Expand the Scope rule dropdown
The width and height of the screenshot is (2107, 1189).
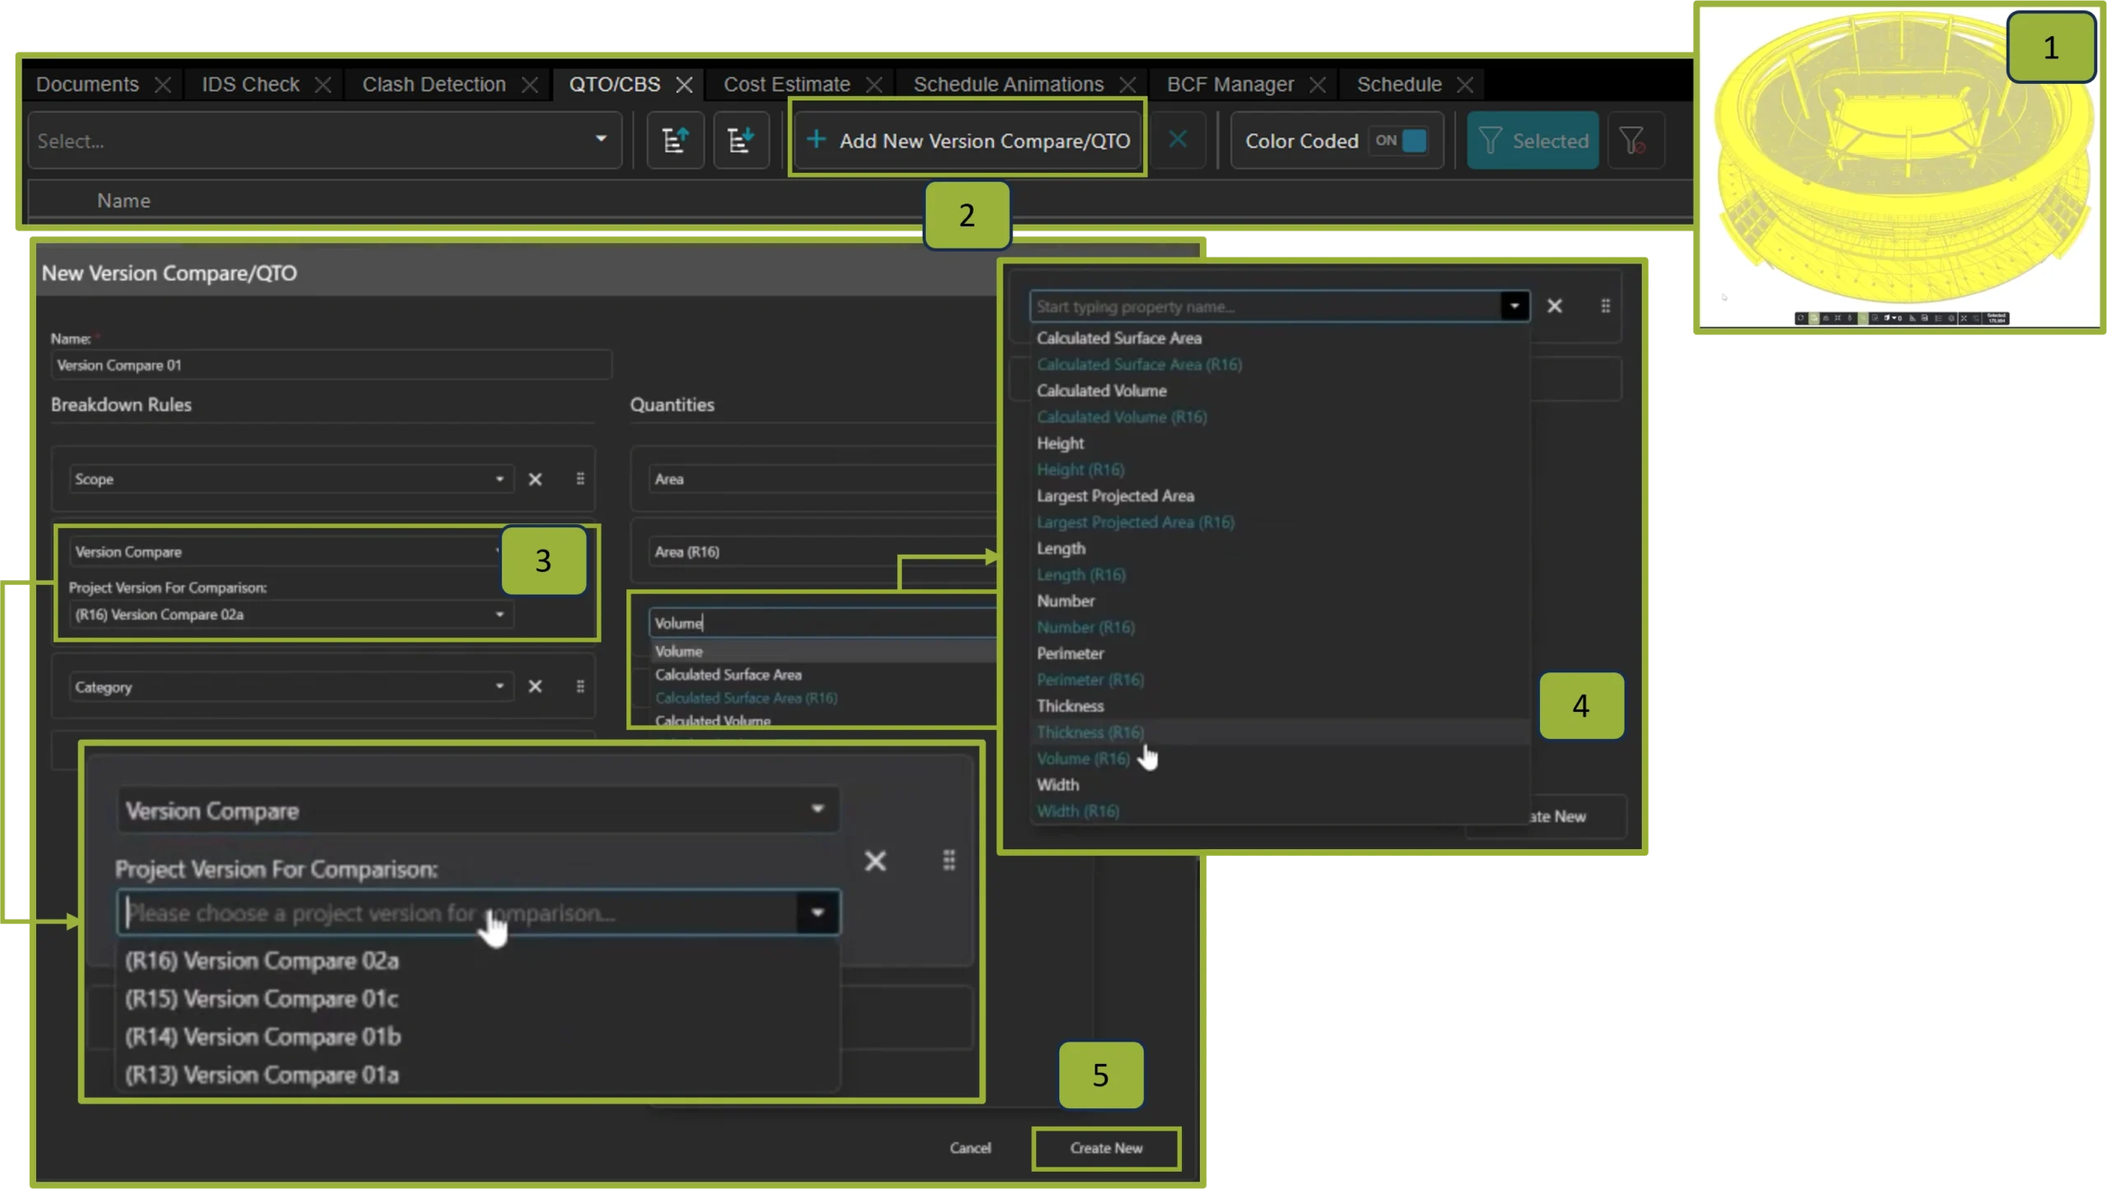[x=500, y=479]
